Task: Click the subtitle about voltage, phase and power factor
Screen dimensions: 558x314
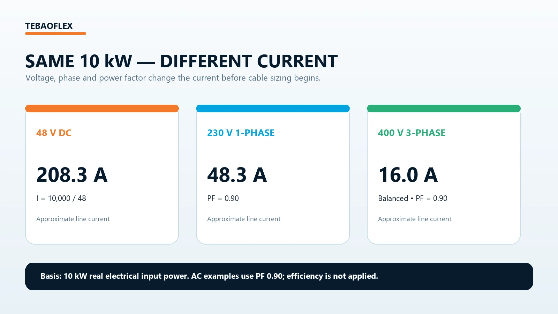Action: (x=173, y=78)
